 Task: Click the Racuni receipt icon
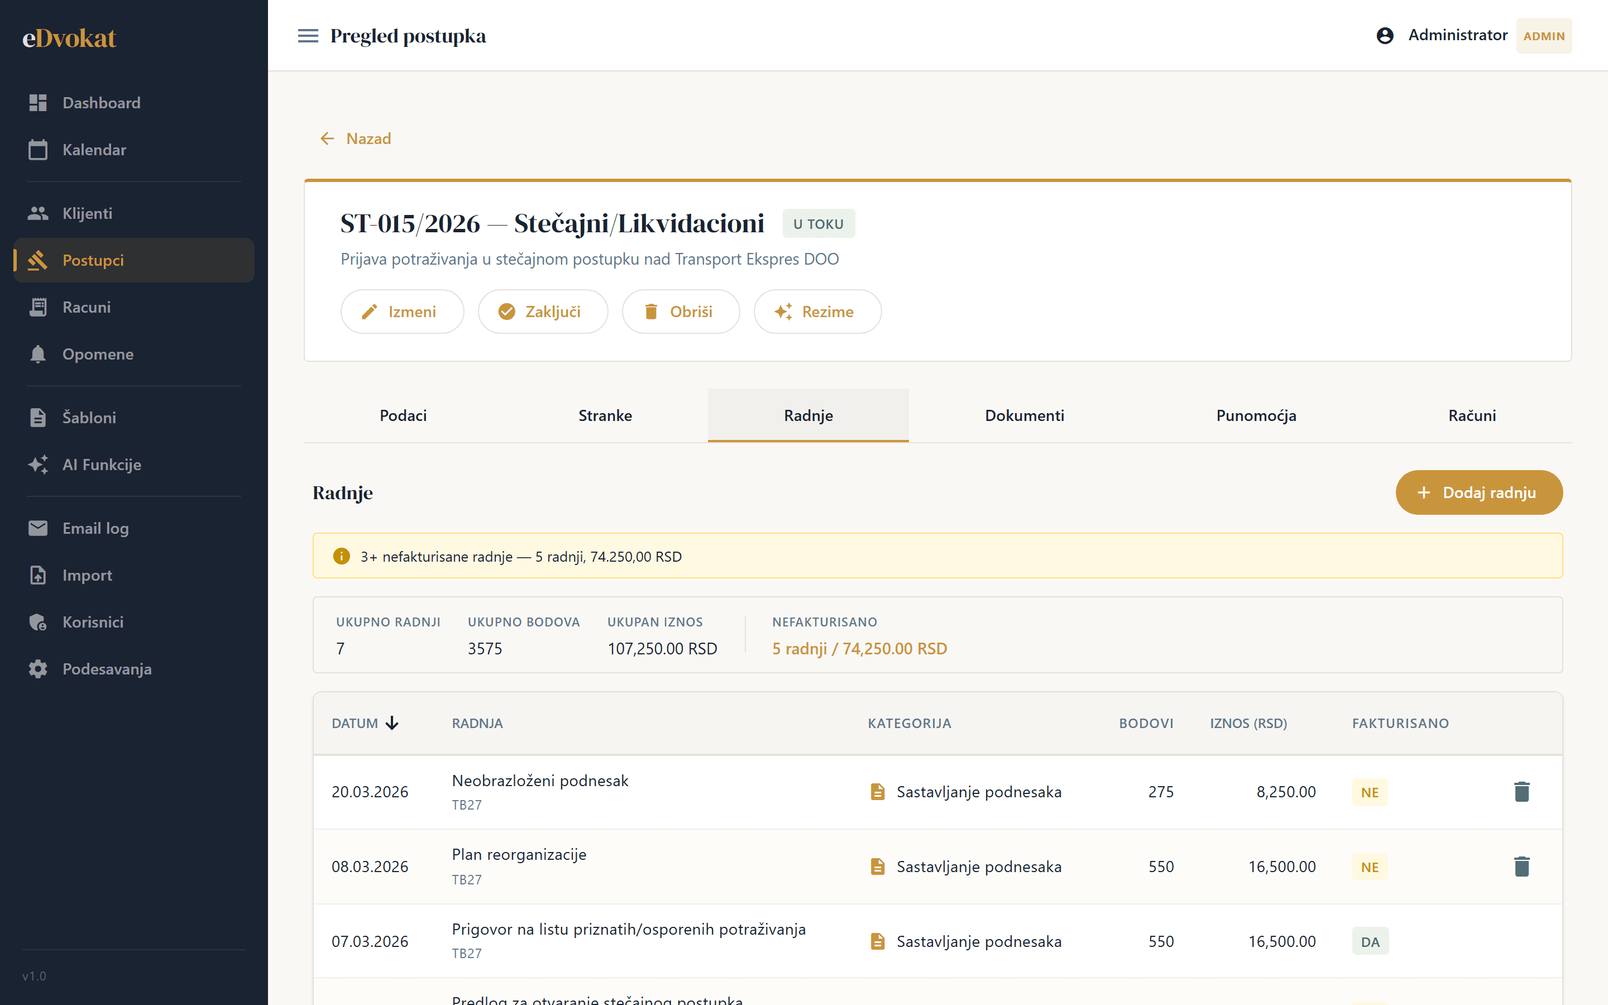pos(38,307)
